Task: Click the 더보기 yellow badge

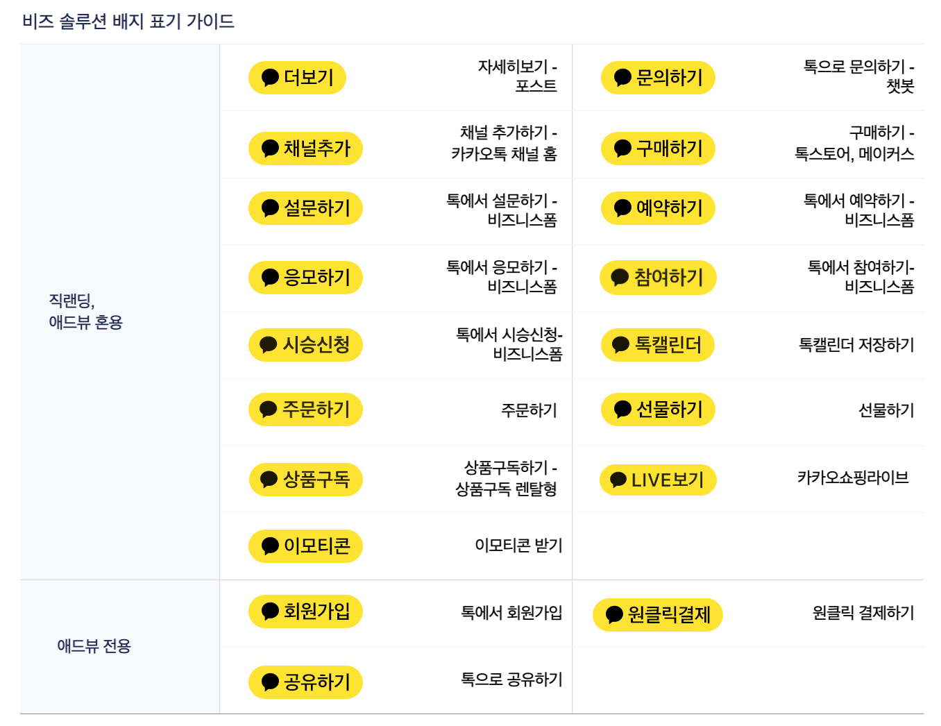Action: [x=297, y=78]
